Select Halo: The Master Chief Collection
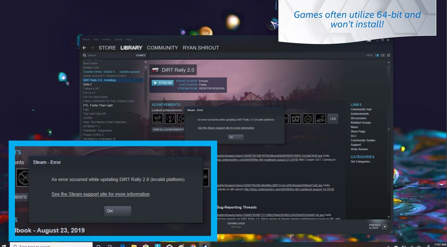The height and width of the screenshot is (247, 447). tap(105, 122)
